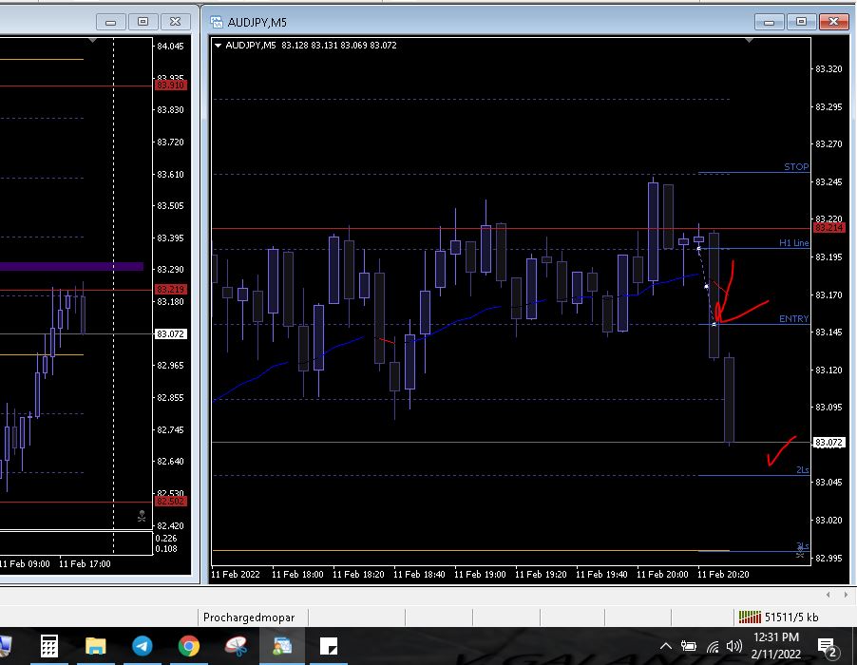Click the 11 Feb 17:00 label in left chart
This screenshot has height=665, width=857.
(85, 564)
